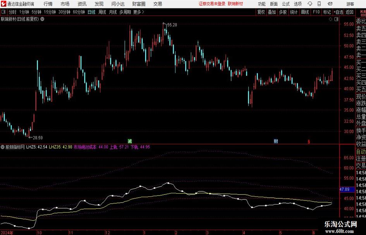The height and width of the screenshot is (235, 366).
Task: Click the 市场绝对成本: 44.00 value
Action: click(91, 147)
